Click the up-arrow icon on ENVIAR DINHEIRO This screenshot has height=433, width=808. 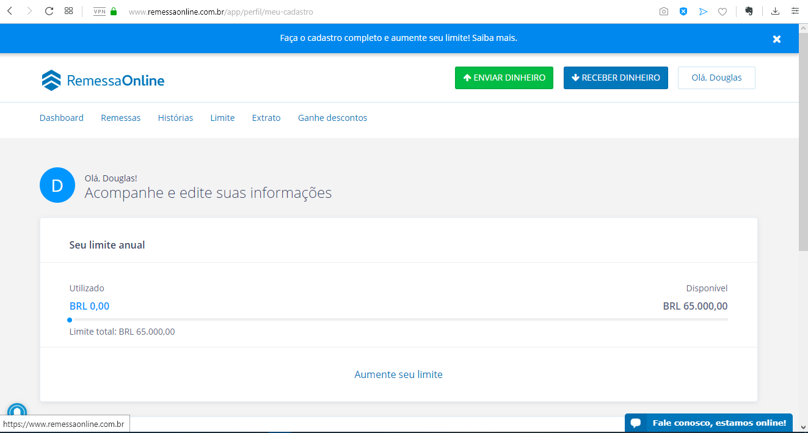467,78
